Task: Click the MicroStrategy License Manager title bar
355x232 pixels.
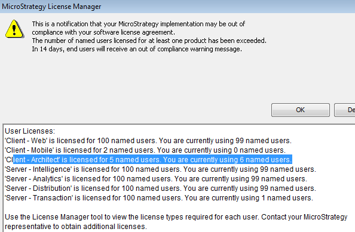Action: coord(177,7)
